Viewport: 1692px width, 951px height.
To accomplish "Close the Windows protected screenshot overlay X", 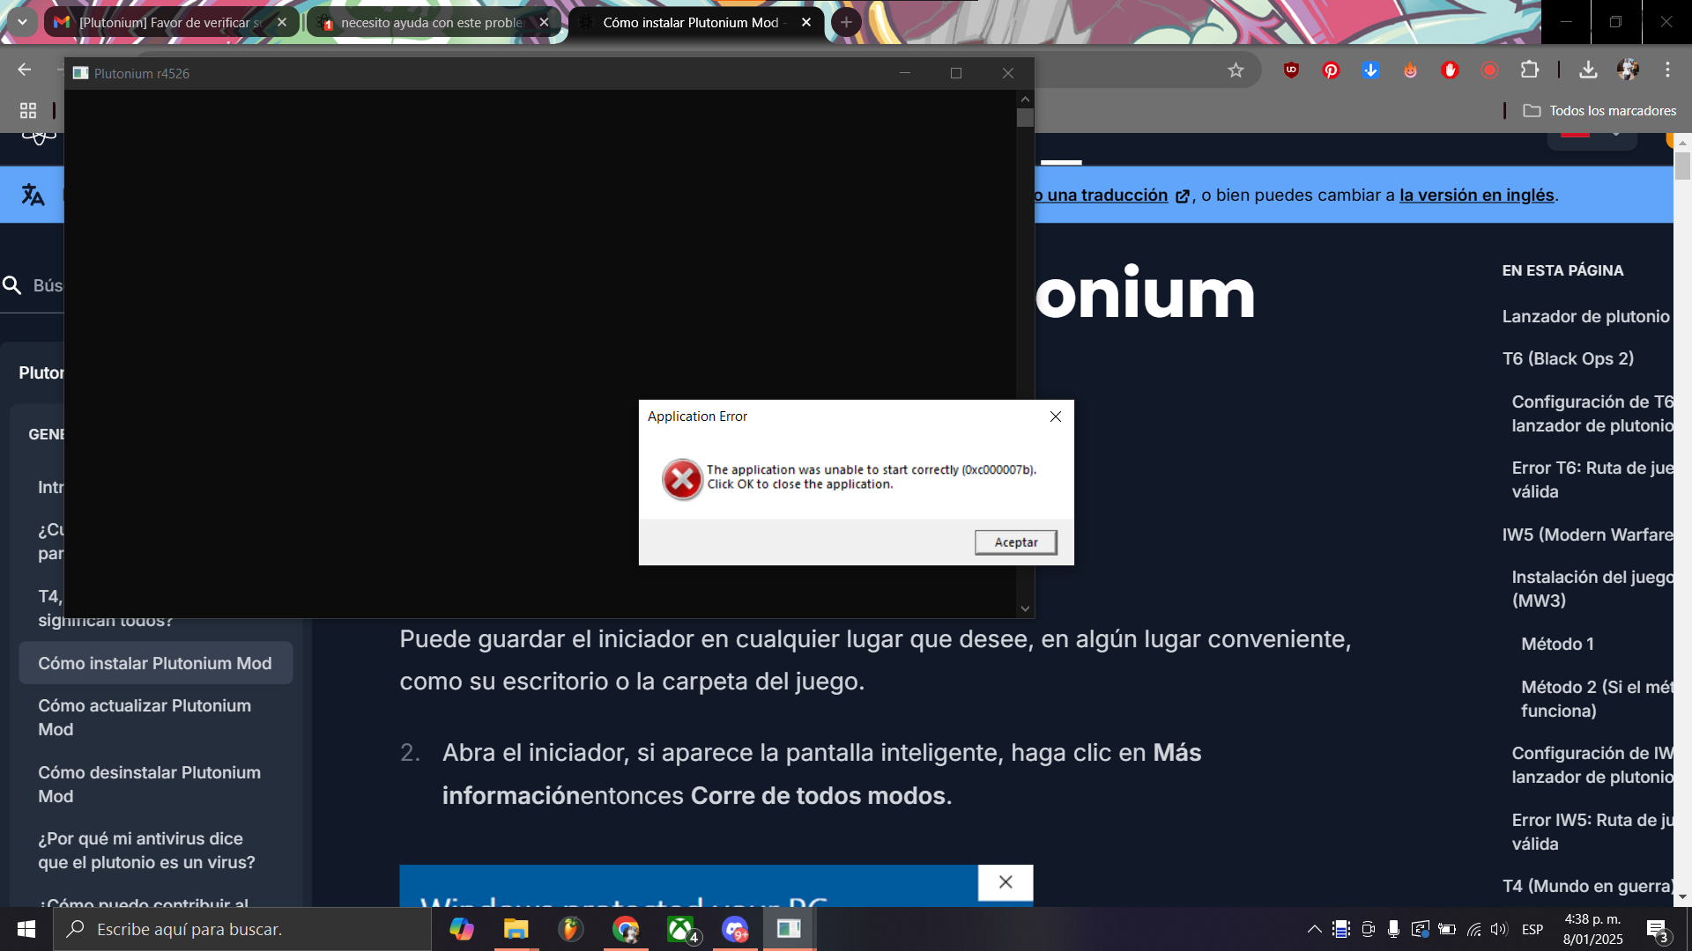I will pos(1006,882).
